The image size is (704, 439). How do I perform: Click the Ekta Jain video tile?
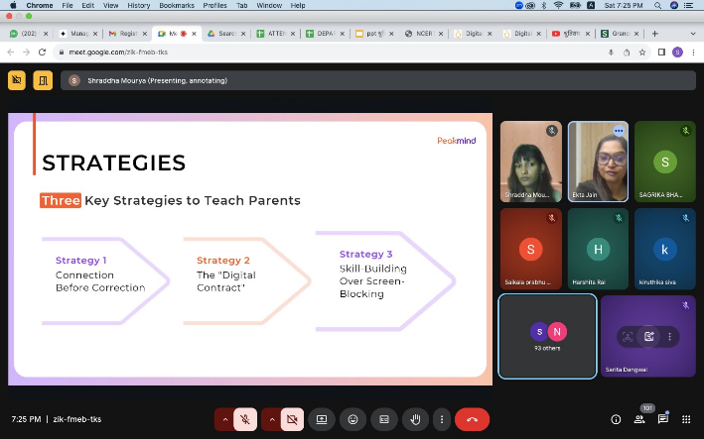(x=598, y=162)
